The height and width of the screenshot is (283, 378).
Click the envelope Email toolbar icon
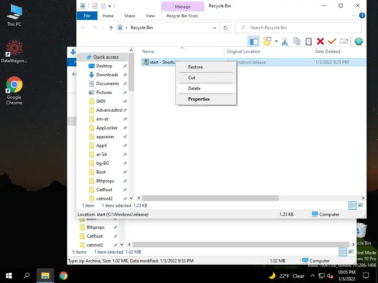point(344,41)
